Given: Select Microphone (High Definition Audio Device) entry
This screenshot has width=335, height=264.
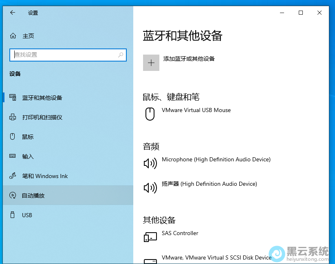Looking at the screenshot, I should click(216, 160).
